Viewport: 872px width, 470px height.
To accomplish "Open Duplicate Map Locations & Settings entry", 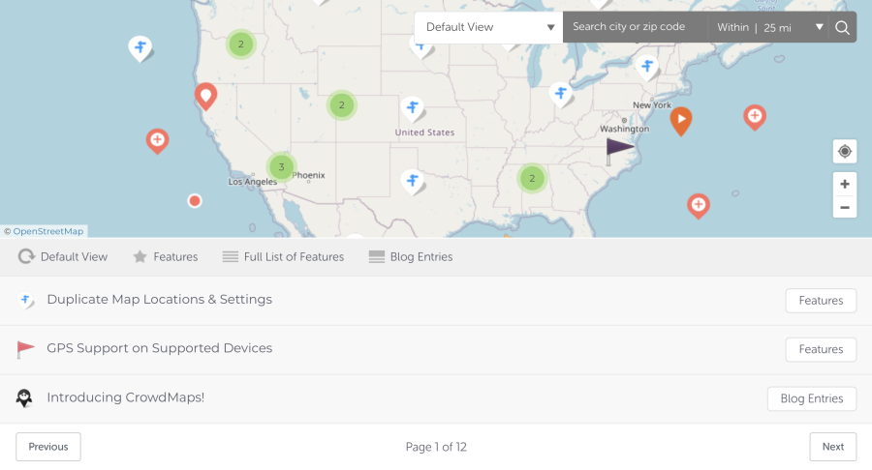I will tap(160, 299).
